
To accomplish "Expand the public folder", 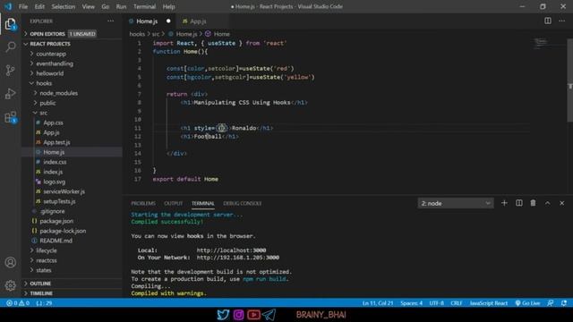I will (x=73, y=103).
